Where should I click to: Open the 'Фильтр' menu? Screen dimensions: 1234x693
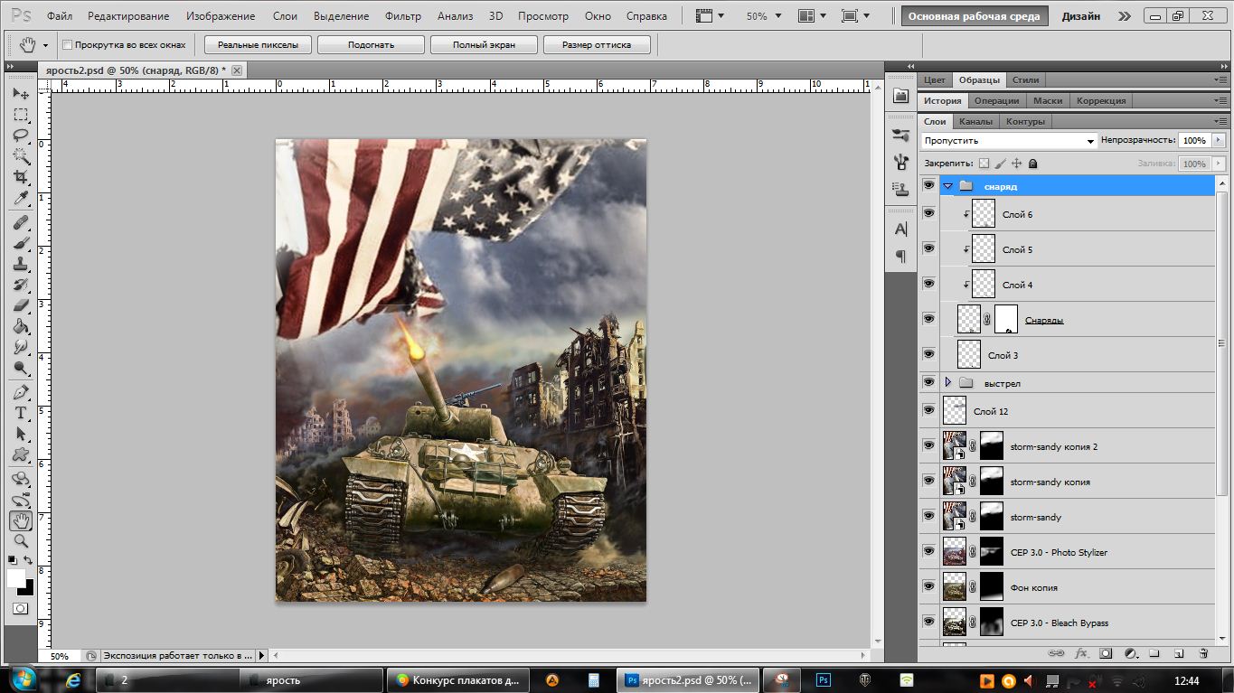402,16
